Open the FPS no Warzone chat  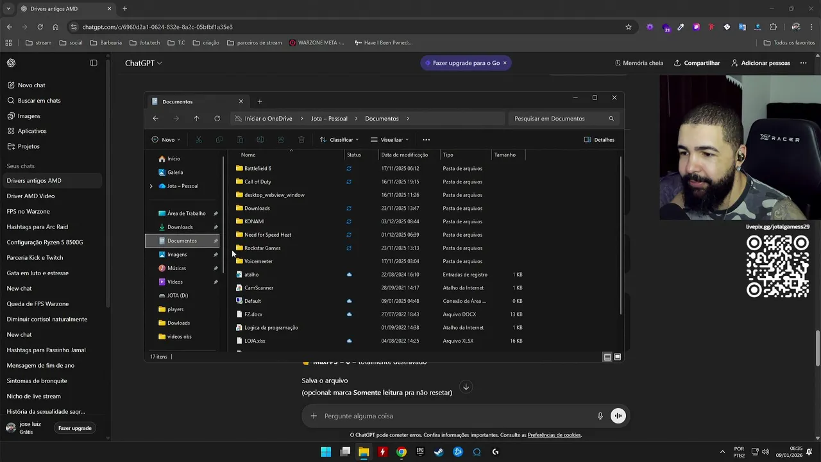[x=28, y=211]
